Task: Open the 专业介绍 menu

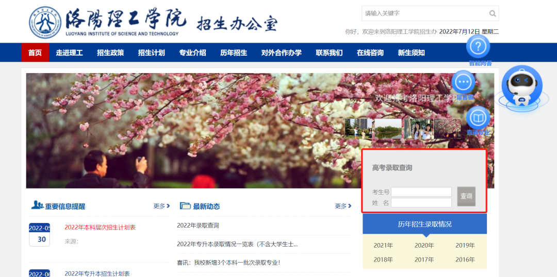Action: coord(192,53)
